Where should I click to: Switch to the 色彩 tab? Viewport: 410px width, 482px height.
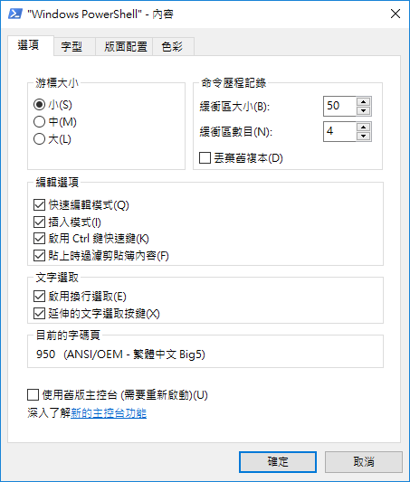pyautogui.click(x=172, y=47)
